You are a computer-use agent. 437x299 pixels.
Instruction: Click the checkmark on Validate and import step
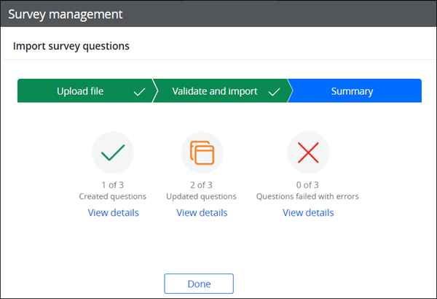click(275, 92)
